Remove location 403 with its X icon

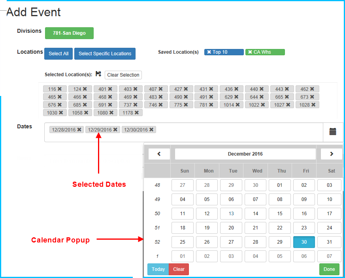click(x=136, y=88)
